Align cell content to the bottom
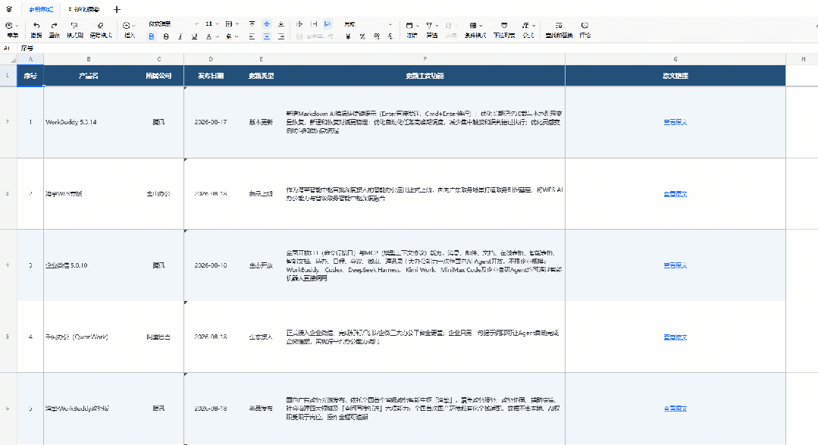Viewport: 818px width, 445px height. 281,24
